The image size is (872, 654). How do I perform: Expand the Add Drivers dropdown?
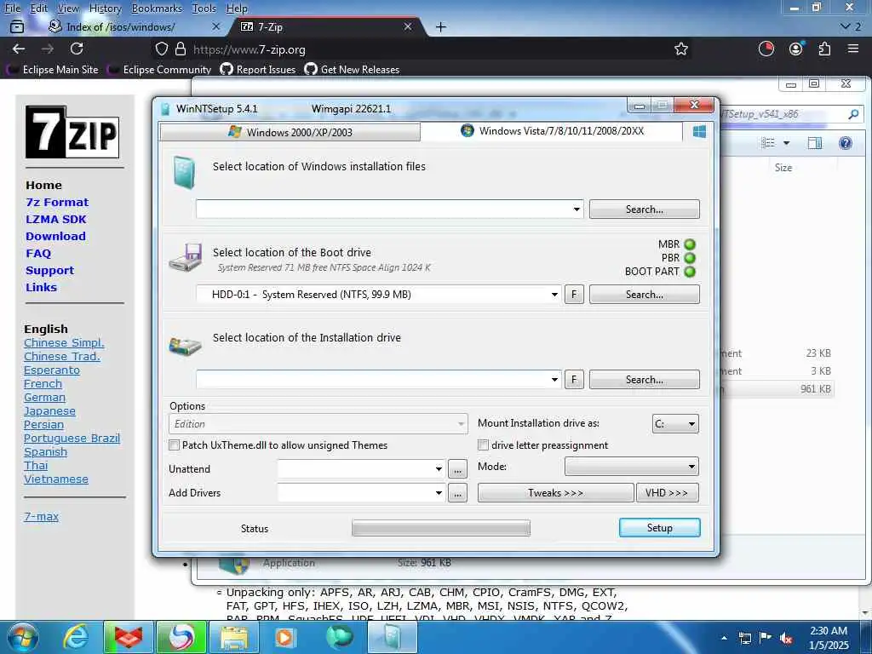[439, 493]
